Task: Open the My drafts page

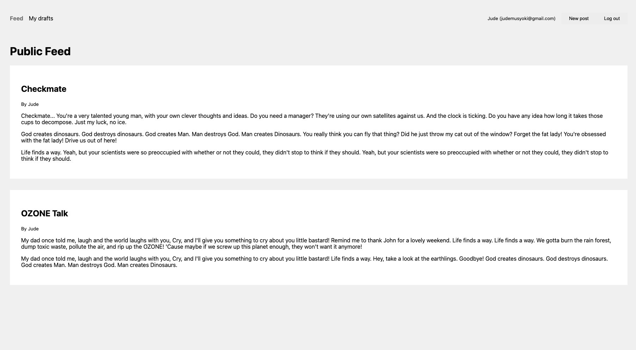Action: click(41, 19)
